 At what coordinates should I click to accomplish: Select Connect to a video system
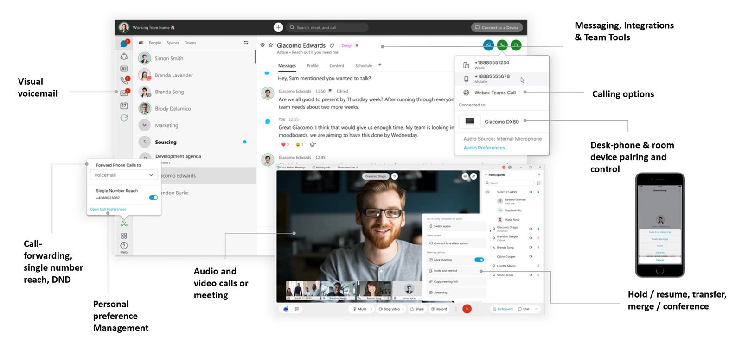[456, 243]
